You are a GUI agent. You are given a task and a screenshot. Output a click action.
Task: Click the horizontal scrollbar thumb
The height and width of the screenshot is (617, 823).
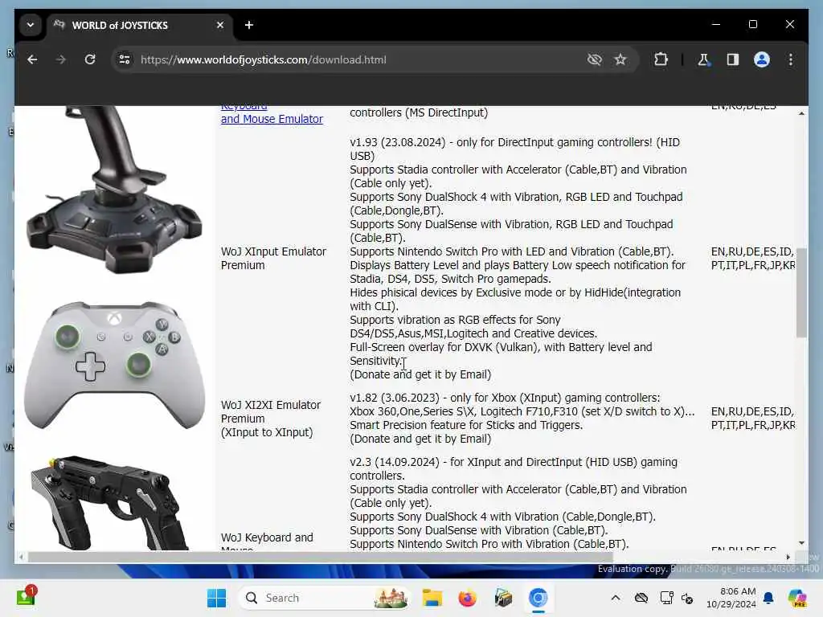tap(320, 557)
